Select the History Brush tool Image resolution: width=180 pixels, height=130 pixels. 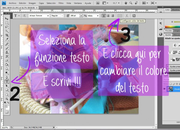pyautogui.click(x=7, y=56)
